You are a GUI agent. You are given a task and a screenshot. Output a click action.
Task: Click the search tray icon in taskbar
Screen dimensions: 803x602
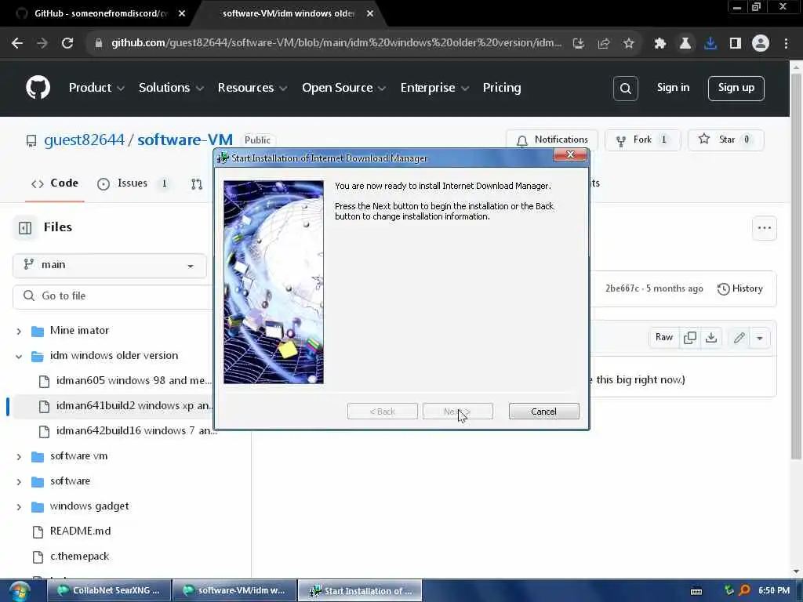coord(744,590)
